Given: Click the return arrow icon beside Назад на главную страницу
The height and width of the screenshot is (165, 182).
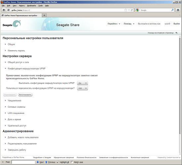Looking at the screenshot, I should coord(176,33).
